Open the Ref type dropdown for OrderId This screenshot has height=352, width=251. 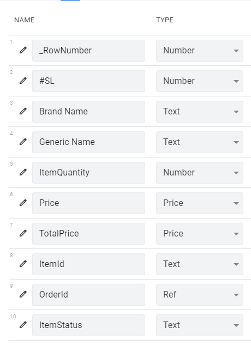(x=200, y=295)
